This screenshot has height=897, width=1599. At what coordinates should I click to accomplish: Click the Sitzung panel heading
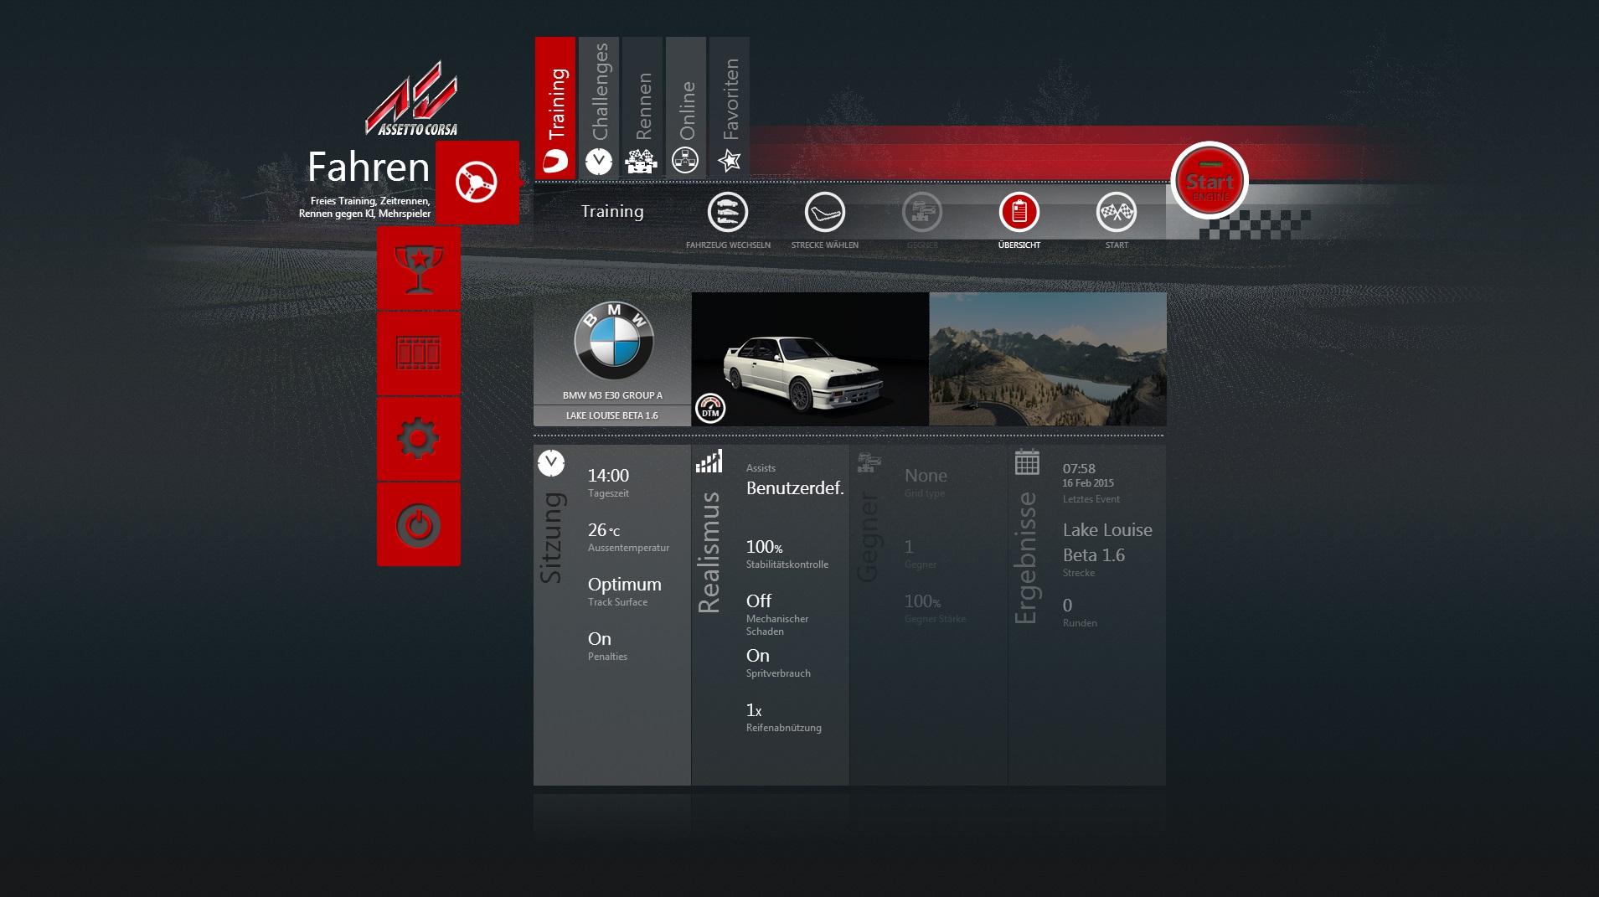(x=550, y=538)
